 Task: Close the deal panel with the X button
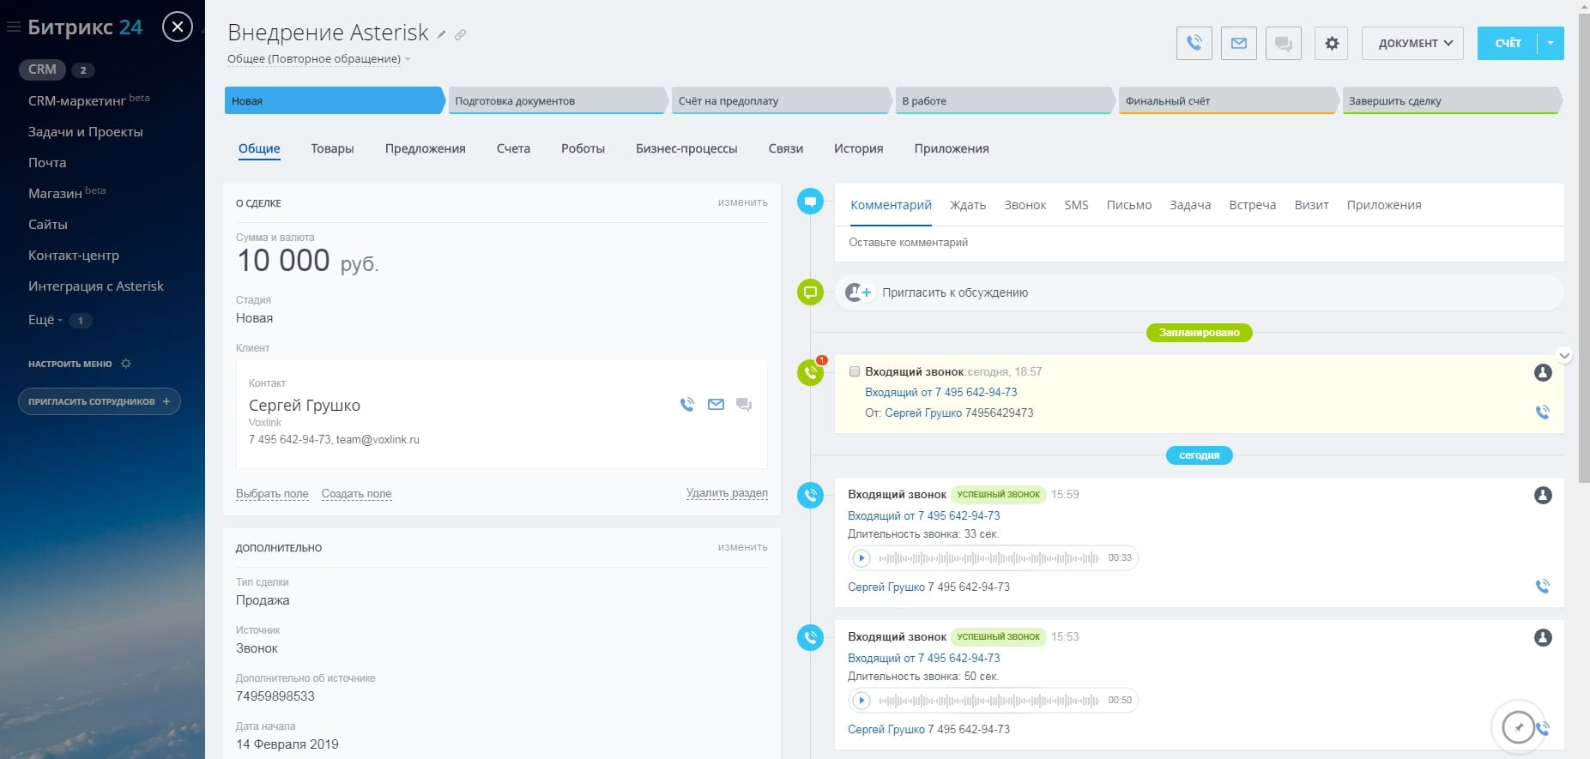point(178,27)
